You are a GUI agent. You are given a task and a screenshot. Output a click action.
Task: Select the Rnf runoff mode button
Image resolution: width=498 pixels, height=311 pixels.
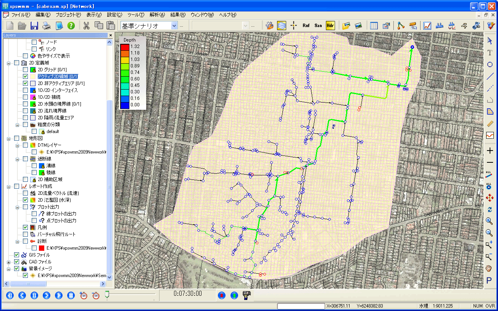(x=306, y=26)
